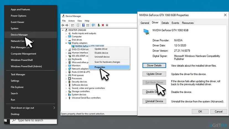Click the Properties sheet toolbar icon
Screen dimensions: 229x129
point(78,25)
